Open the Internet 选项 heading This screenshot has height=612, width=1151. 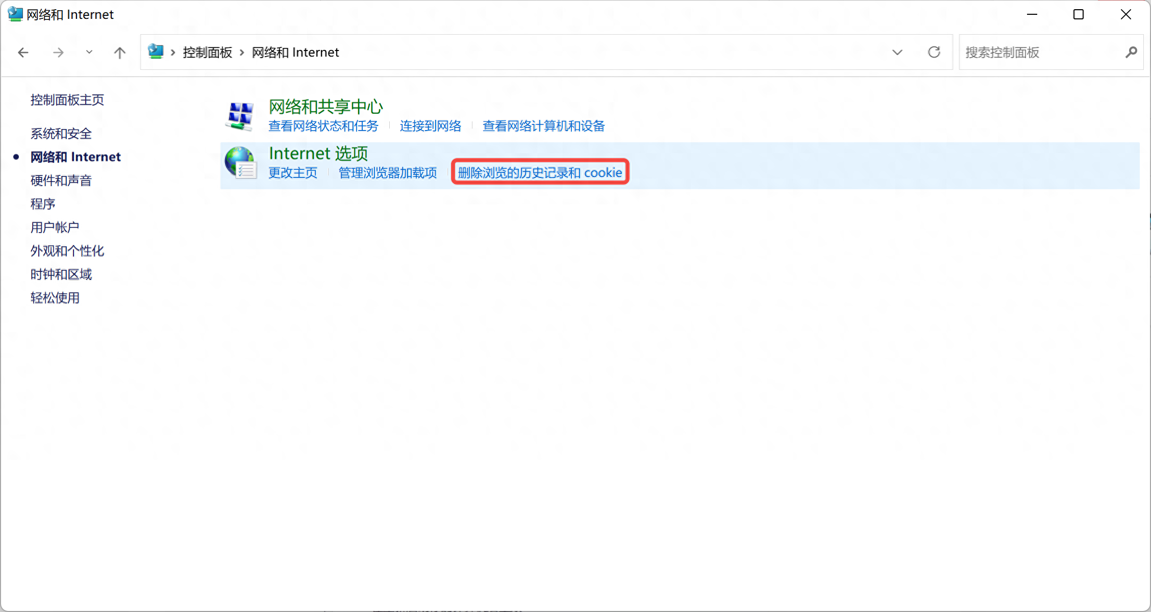tap(318, 154)
